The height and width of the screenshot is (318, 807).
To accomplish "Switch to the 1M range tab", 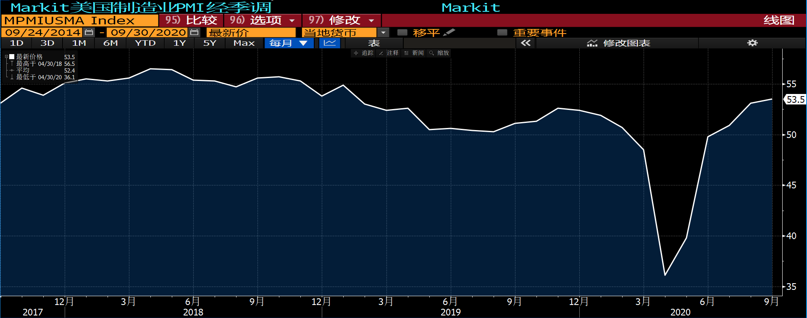I will 79,43.
